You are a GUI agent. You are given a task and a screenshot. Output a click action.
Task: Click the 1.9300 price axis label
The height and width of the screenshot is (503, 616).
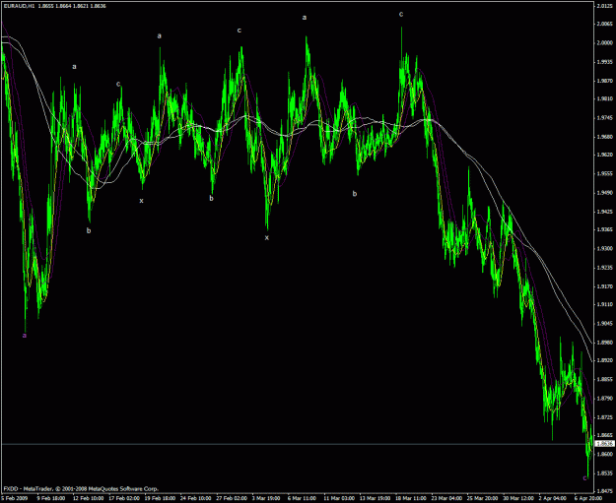pos(604,248)
